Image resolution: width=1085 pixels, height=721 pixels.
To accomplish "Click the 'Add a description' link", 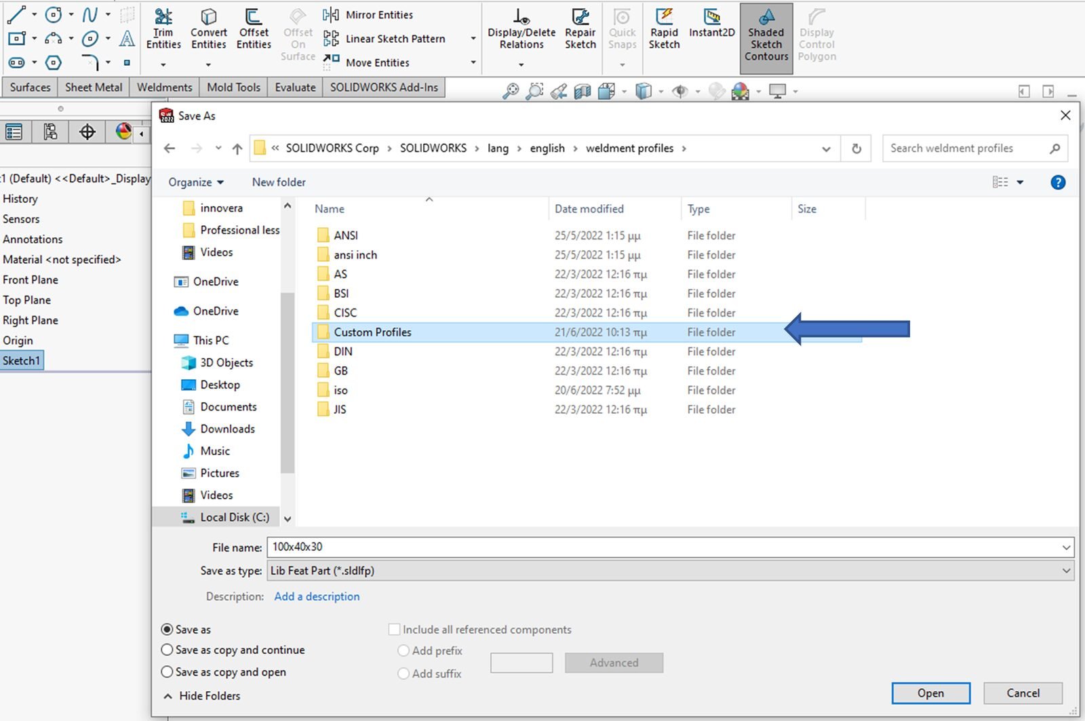I will pos(317,596).
